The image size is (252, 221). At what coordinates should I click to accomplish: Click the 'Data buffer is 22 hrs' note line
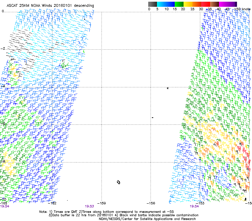123,215
